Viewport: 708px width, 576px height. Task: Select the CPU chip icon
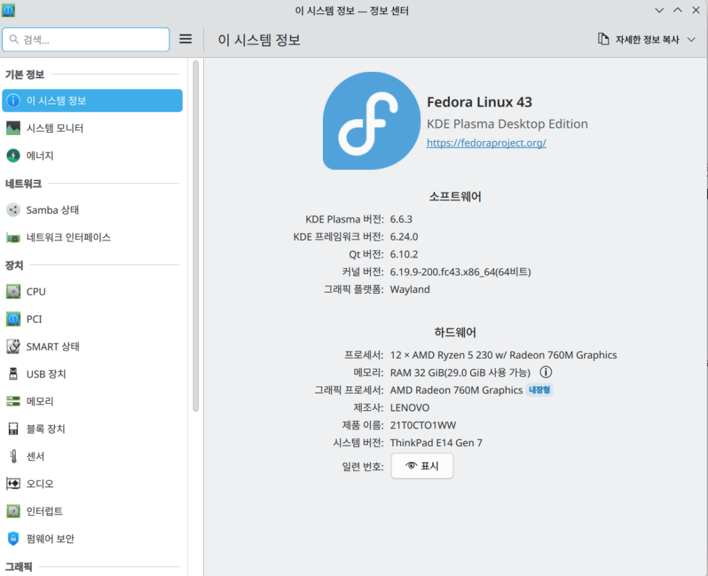point(13,292)
